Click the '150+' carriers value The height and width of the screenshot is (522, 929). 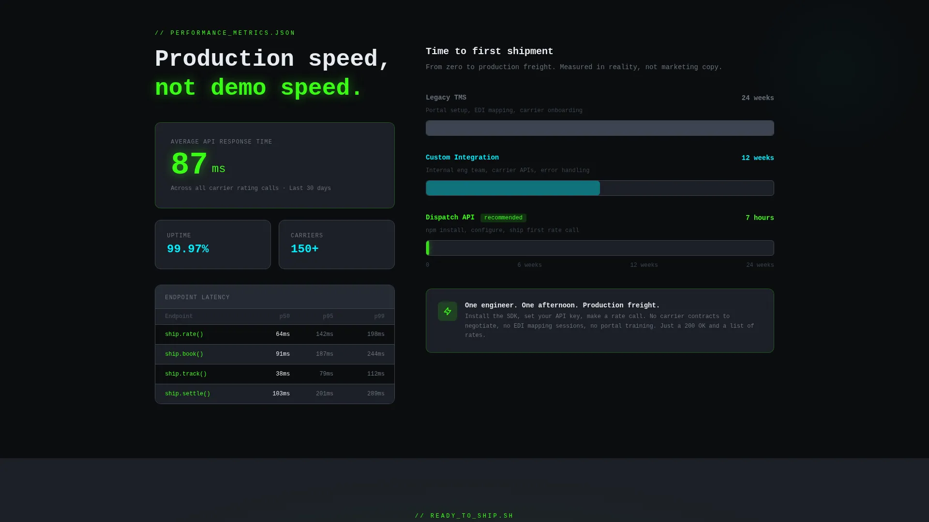tap(304, 249)
